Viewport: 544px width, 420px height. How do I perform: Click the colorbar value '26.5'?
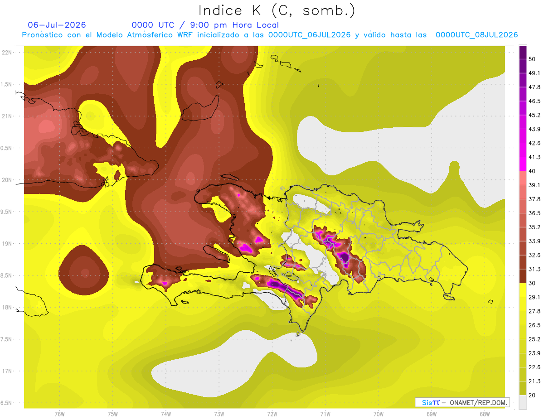pyautogui.click(x=534, y=325)
